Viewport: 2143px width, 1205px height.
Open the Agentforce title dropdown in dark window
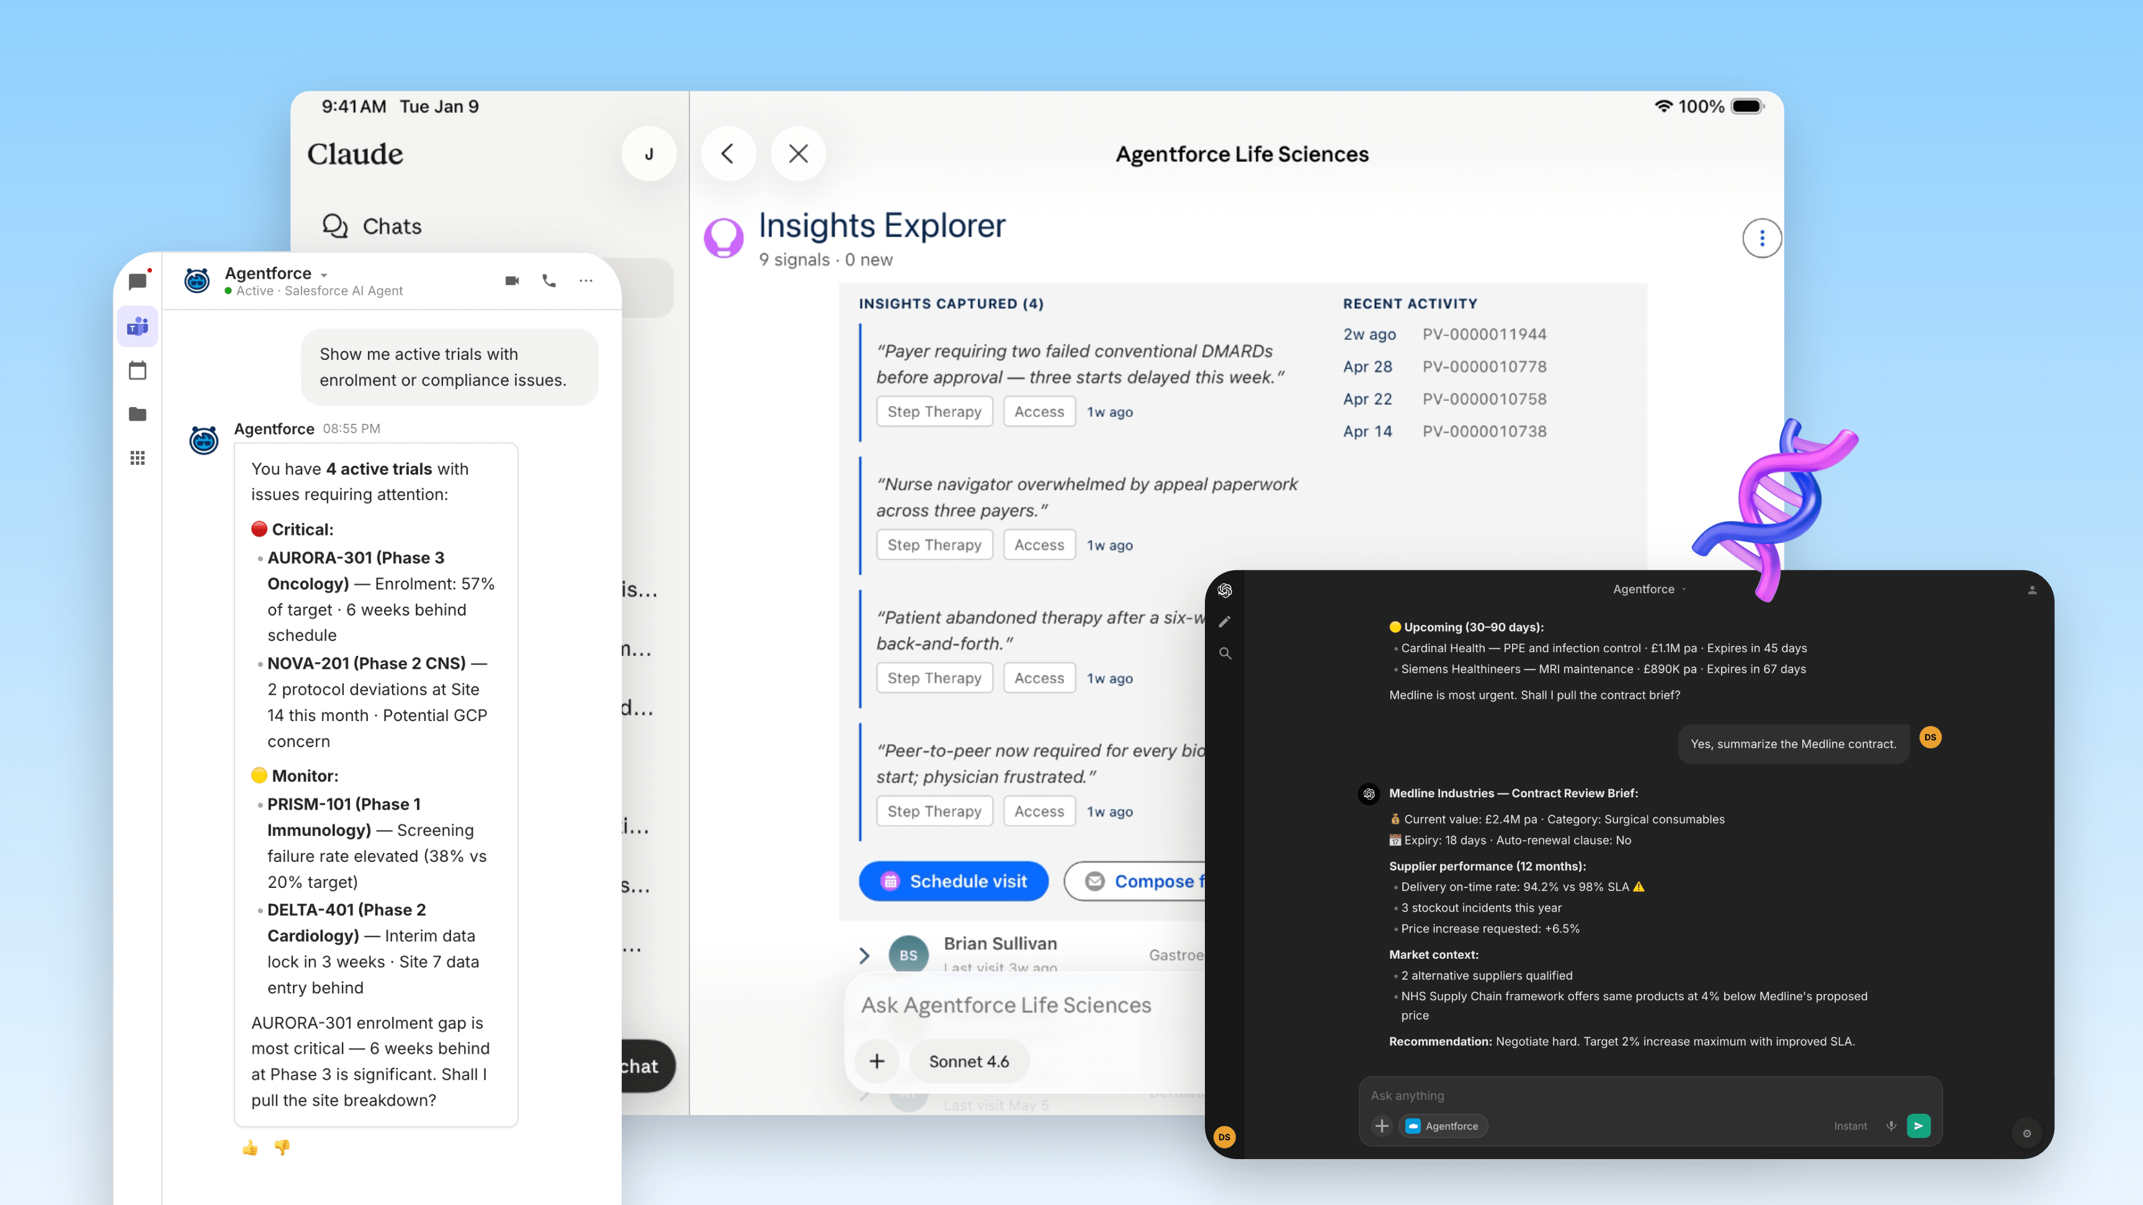(1649, 589)
